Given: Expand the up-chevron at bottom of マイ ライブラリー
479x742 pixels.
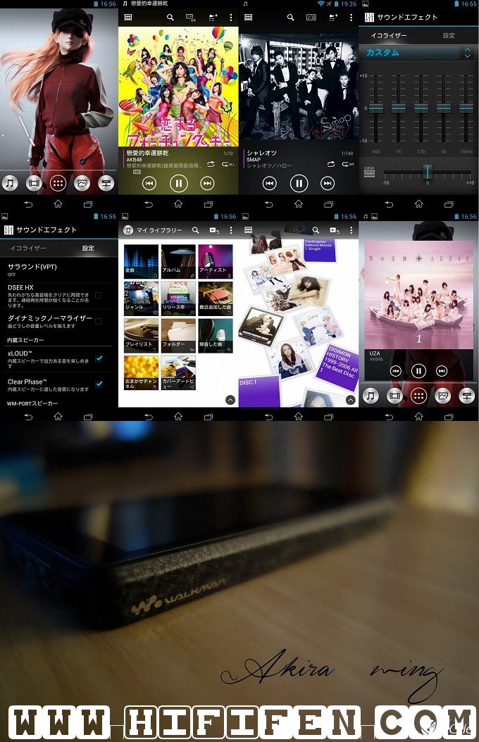Looking at the screenshot, I should pyautogui.click(x=230, y=400).
